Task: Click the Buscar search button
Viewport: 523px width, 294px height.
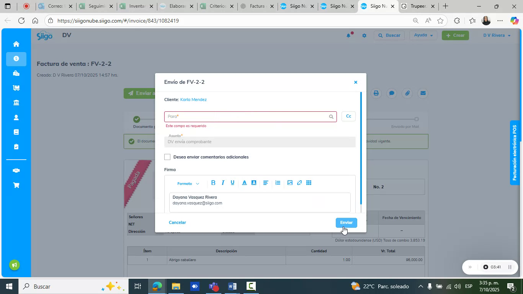Action: click(x=389, y=35)
